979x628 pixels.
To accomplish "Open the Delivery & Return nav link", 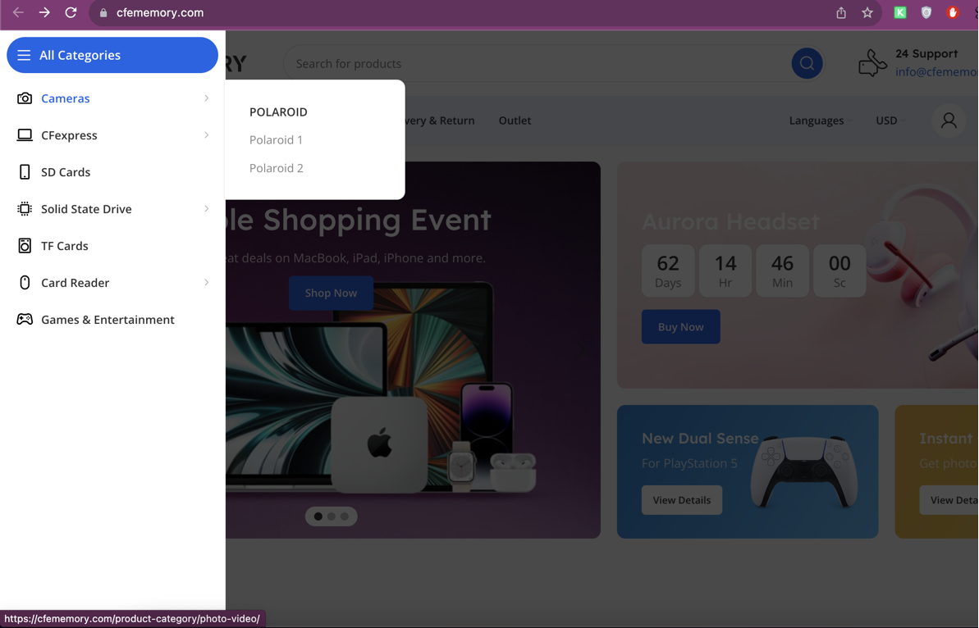I will 440,121.
